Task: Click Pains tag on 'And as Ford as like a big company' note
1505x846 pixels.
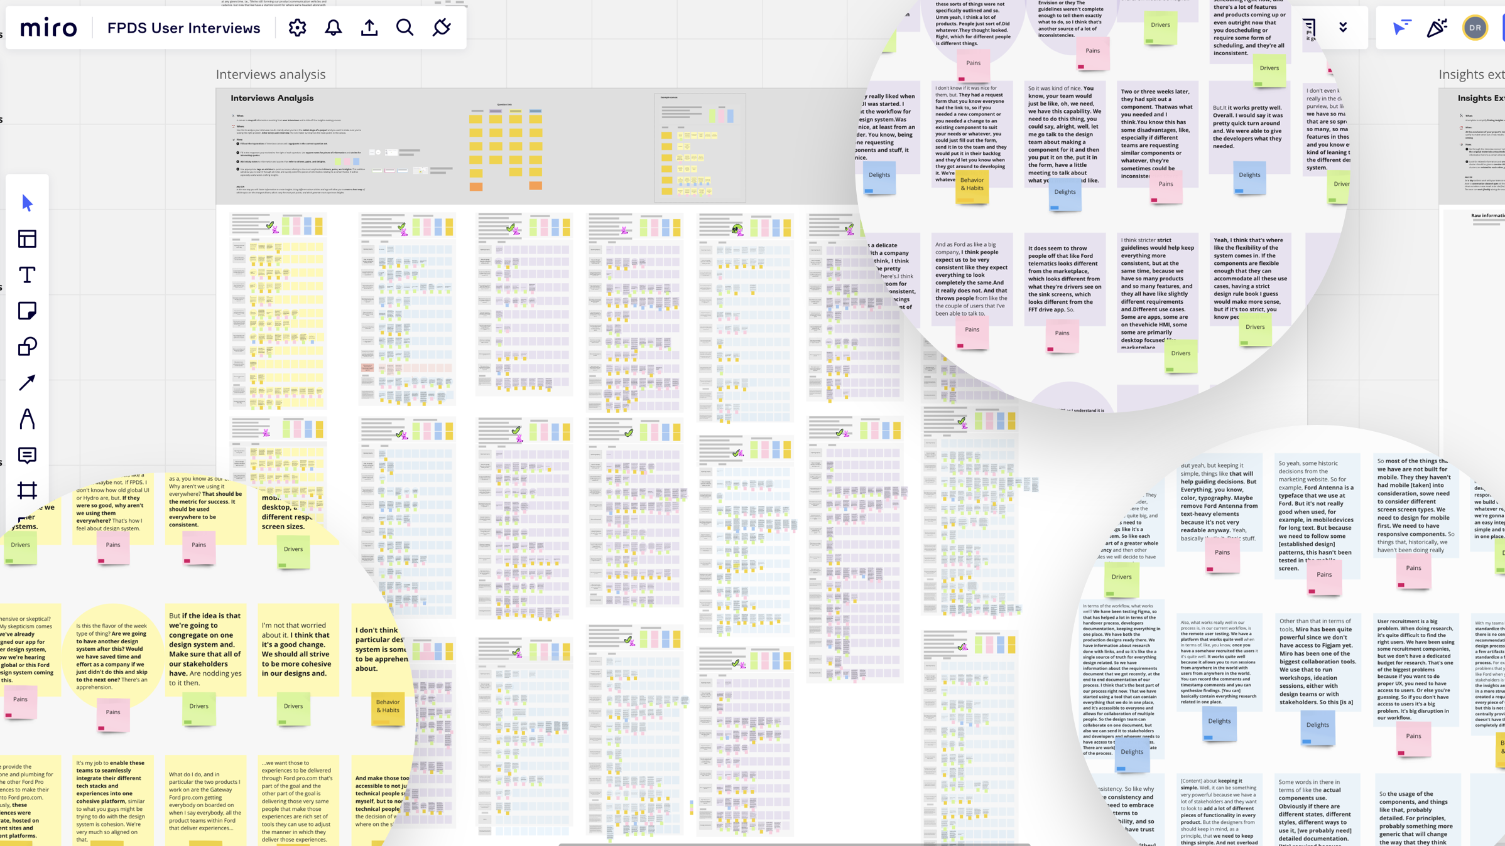Action: click(972, 332)
